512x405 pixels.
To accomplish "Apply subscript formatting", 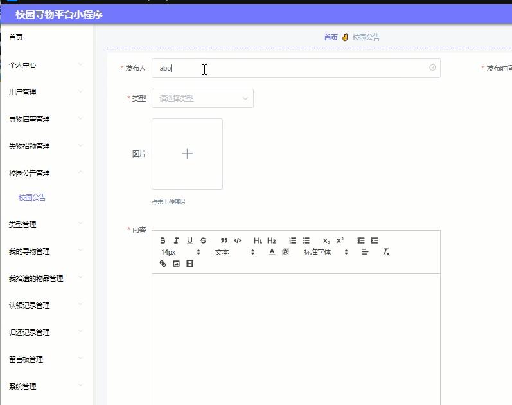I will click(x=326, y=240).
